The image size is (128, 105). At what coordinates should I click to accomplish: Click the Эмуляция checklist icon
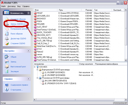(x=7, y=71)
